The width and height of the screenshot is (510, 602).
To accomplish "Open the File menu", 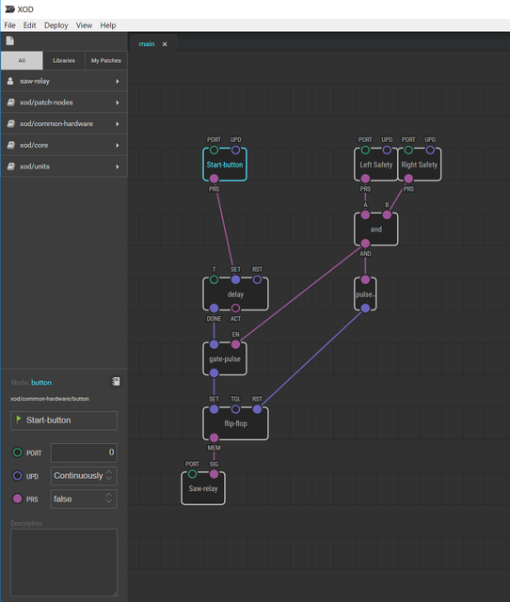I will [x=9, y=25].
